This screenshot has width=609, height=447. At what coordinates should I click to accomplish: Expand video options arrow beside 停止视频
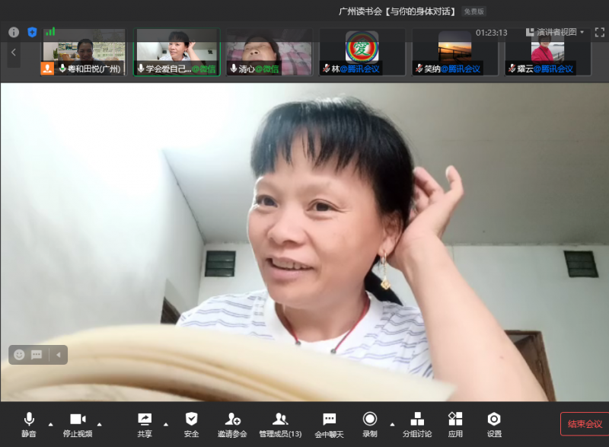click(100, 424)
